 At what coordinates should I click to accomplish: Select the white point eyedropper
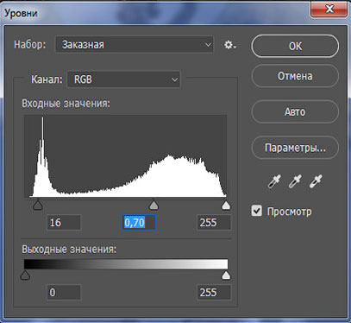pyautogui.click(x=316, y=181)
